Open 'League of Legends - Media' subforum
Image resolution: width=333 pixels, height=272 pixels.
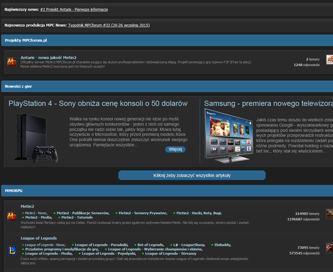pyautogui.click(x=49, y=253)
